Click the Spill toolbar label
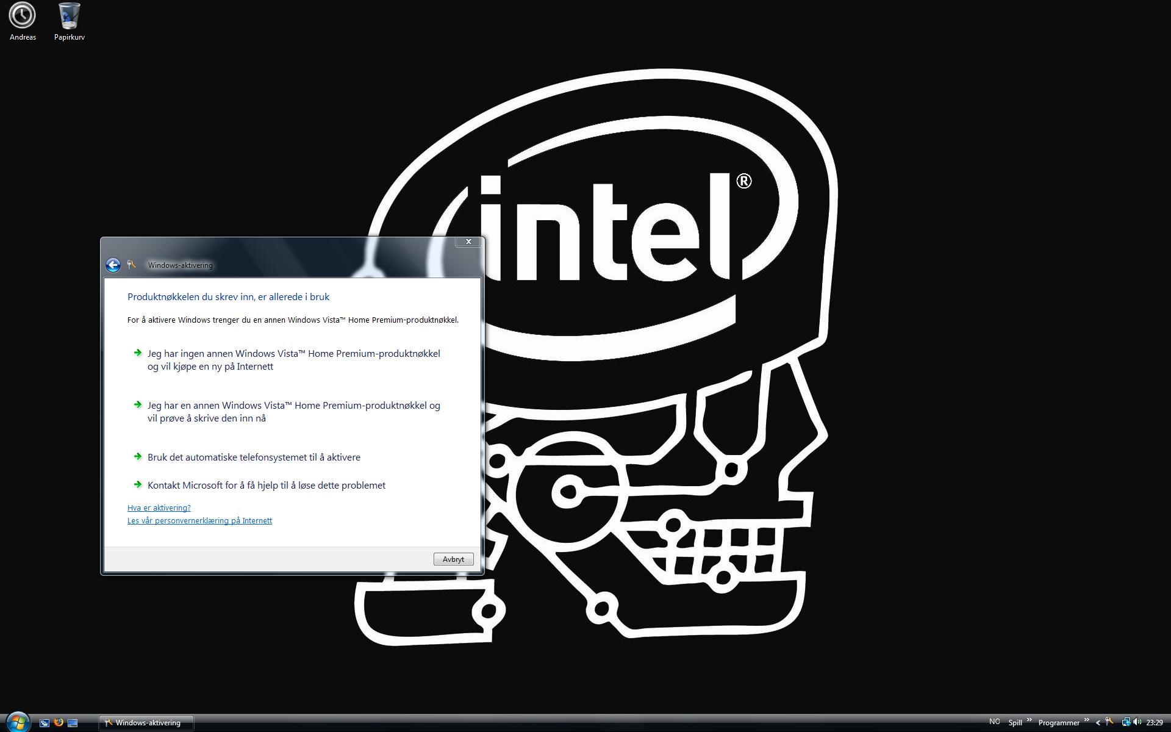1171x732 pixels. point(1015,723)
